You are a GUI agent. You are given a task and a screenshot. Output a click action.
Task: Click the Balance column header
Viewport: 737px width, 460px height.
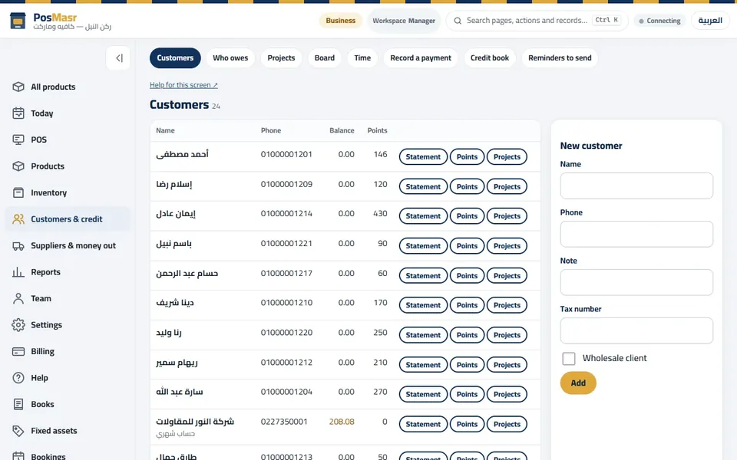point(342,130)
